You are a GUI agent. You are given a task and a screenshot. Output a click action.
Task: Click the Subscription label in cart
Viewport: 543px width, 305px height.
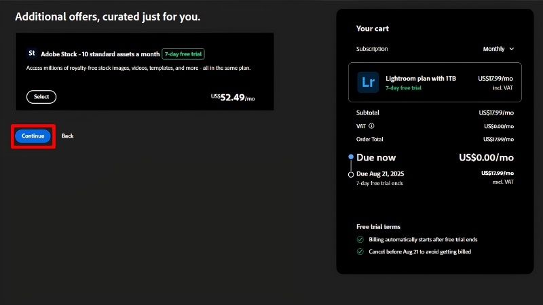pos(372,49)
